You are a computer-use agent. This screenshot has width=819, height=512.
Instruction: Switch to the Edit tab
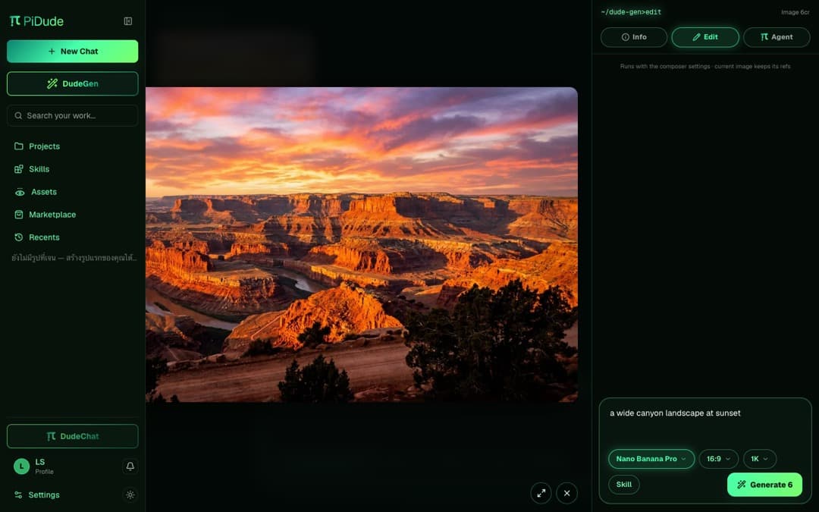click(705, 37)
